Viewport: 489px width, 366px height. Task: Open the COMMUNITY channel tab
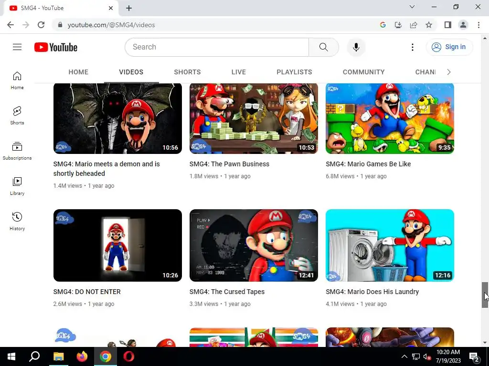click(x=363, y=72)
